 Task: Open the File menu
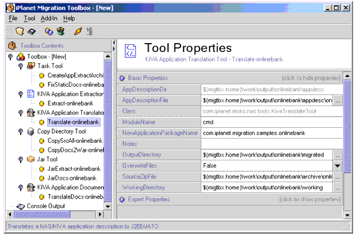[x=13, y=19]
